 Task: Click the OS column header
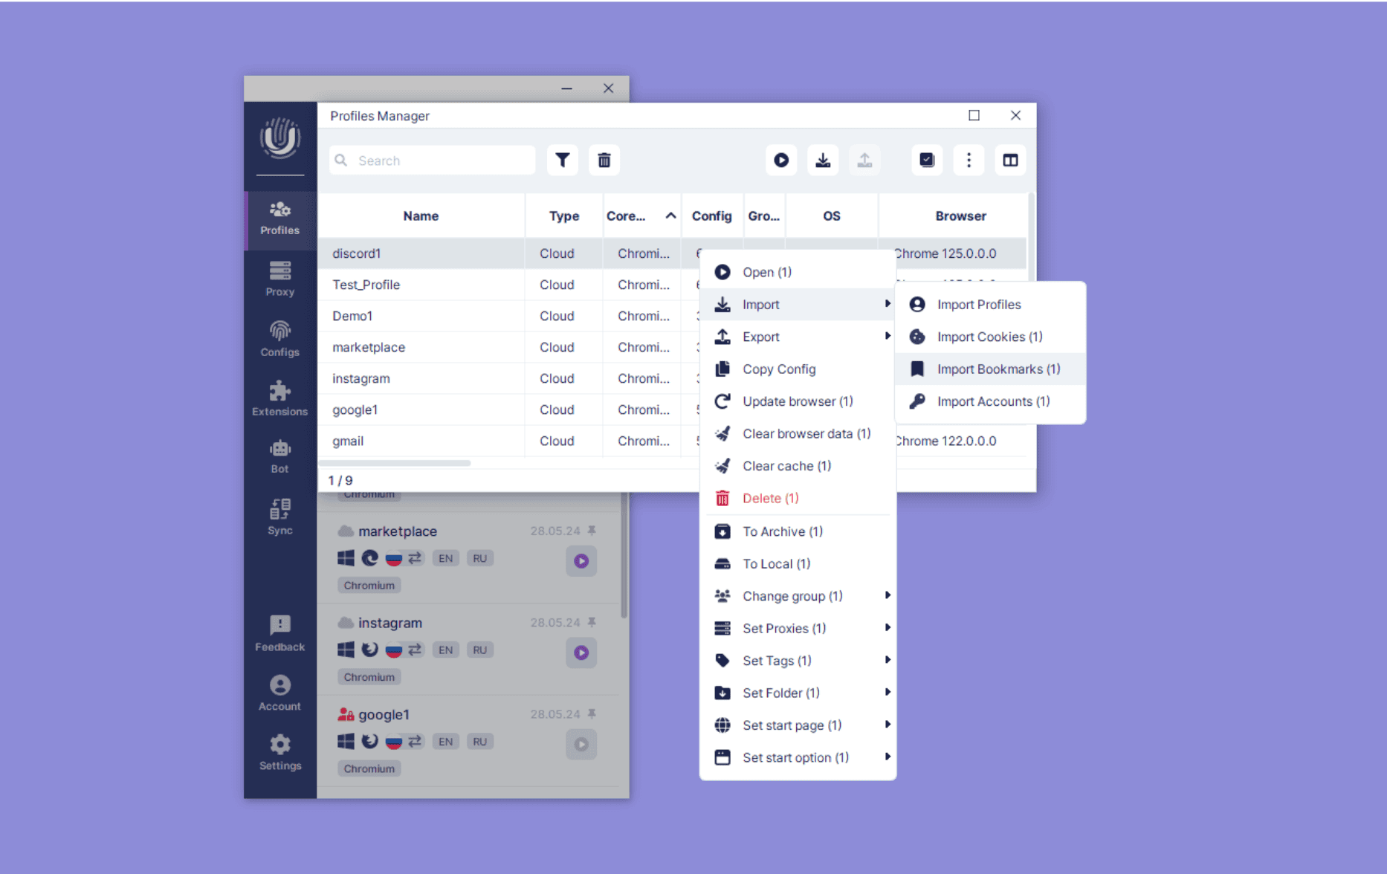click(x=832, y=216)
